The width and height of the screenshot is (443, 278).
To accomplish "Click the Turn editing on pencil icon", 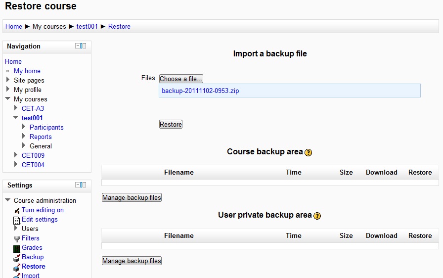I will [17, 210].
